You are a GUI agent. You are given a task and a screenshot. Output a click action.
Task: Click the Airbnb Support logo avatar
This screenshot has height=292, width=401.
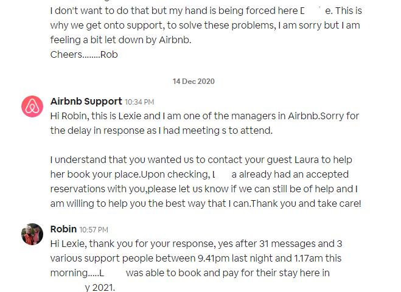[32, 106]
